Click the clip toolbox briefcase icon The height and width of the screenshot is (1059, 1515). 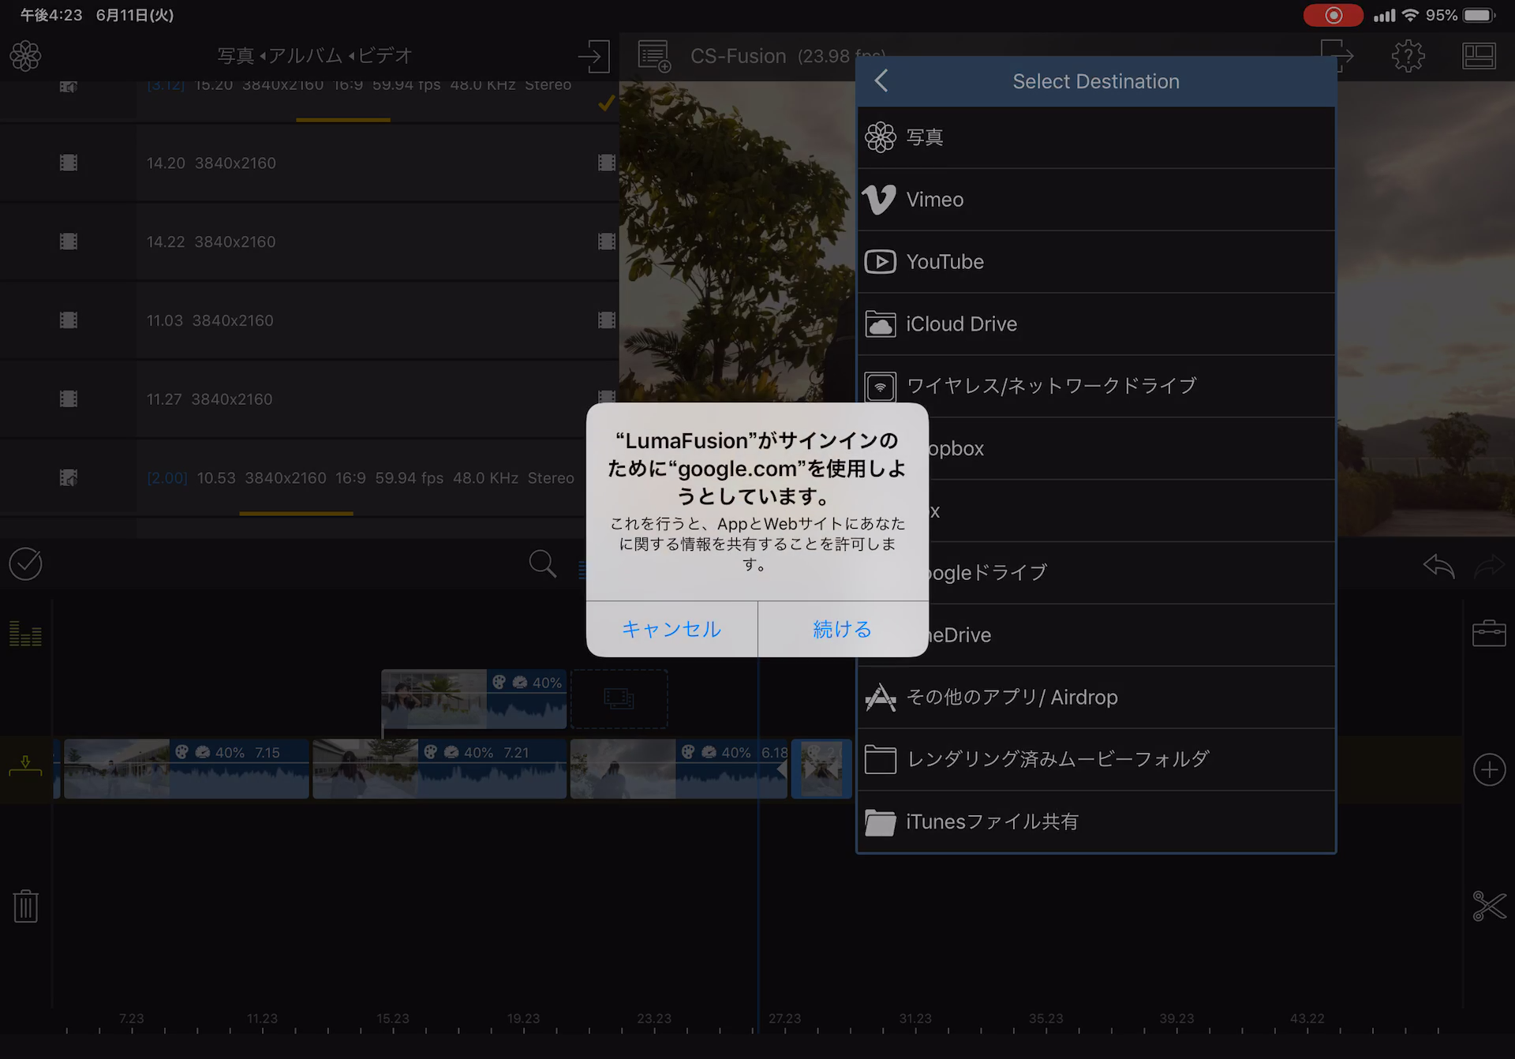pos(1488,634)
